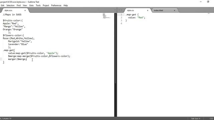Click the Apple:"Red", line
This screenshot has width=214, height=120.
pos(11,24)
